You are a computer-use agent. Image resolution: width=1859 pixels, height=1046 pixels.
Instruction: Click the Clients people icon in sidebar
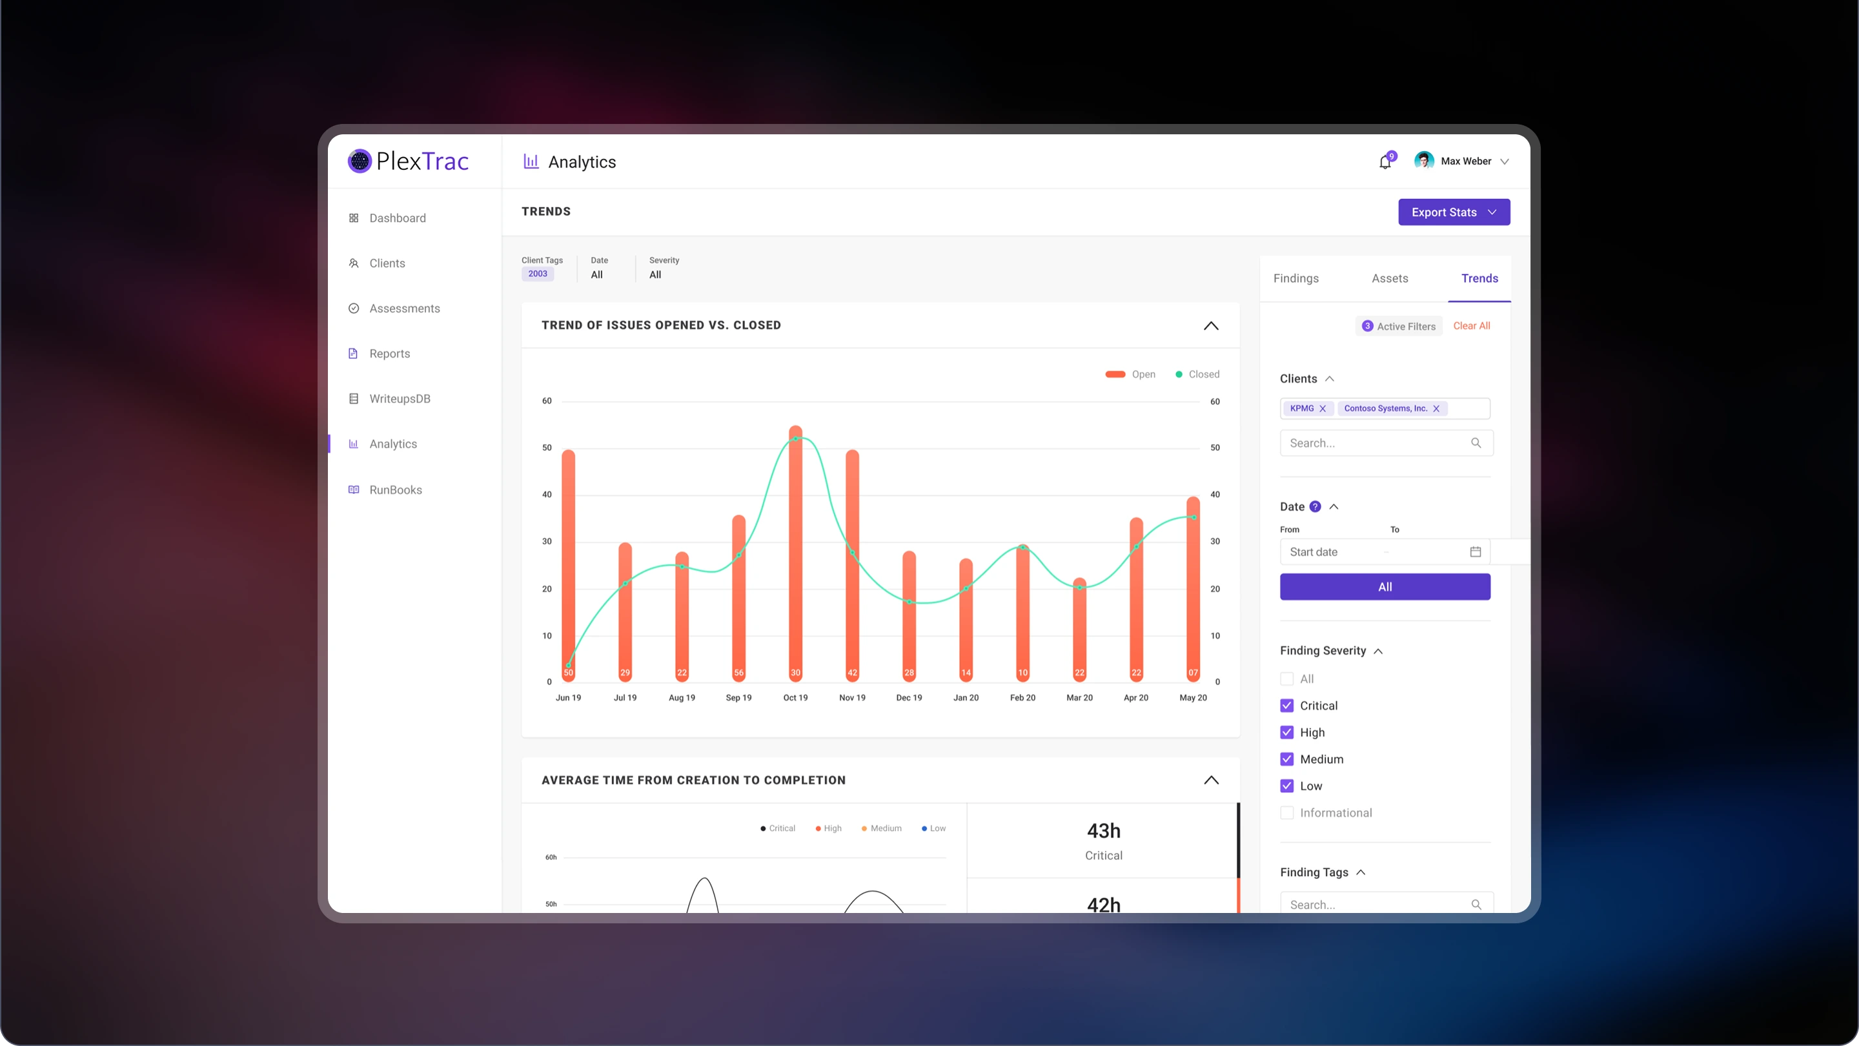354,263
